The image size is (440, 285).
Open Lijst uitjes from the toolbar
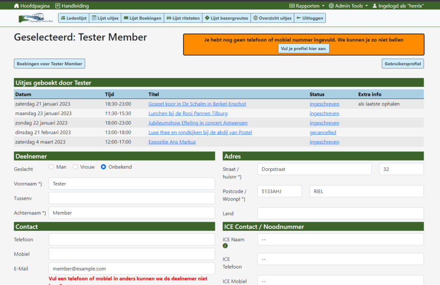[x=105, y=18]
